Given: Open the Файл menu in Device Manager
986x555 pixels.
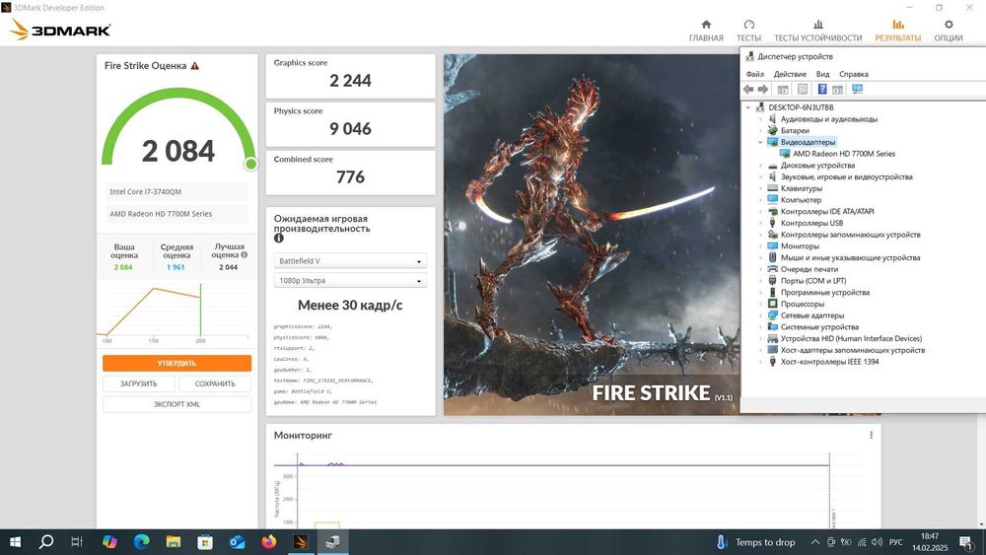Looking at the screenshot, I should tap(754, 74).
